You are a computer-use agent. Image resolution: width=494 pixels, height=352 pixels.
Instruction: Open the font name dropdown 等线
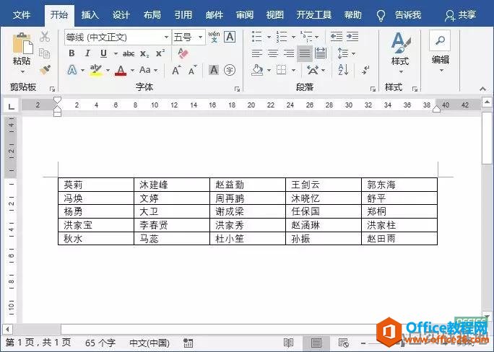[x=118, y=38]
